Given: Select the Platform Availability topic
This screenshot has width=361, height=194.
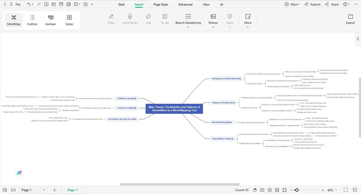Looking at the screenshot, I should pyautogui.click(x=127, y=98).
